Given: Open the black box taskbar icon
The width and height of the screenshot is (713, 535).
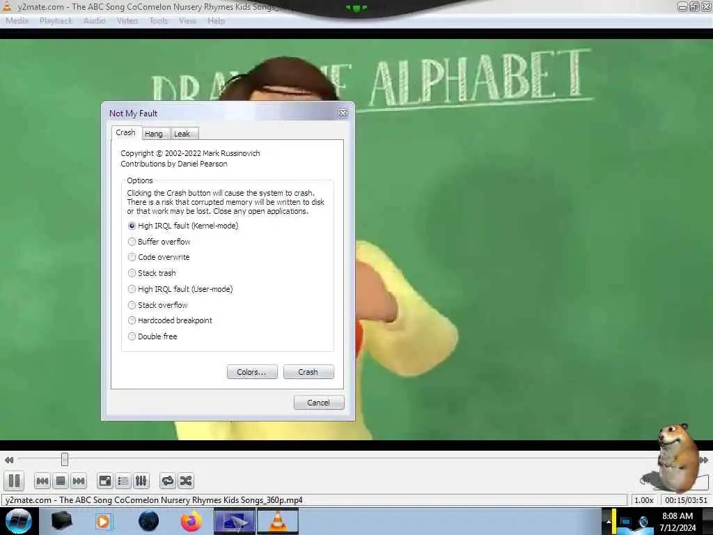Looking at the screenshot, I should tap(61, 521).
